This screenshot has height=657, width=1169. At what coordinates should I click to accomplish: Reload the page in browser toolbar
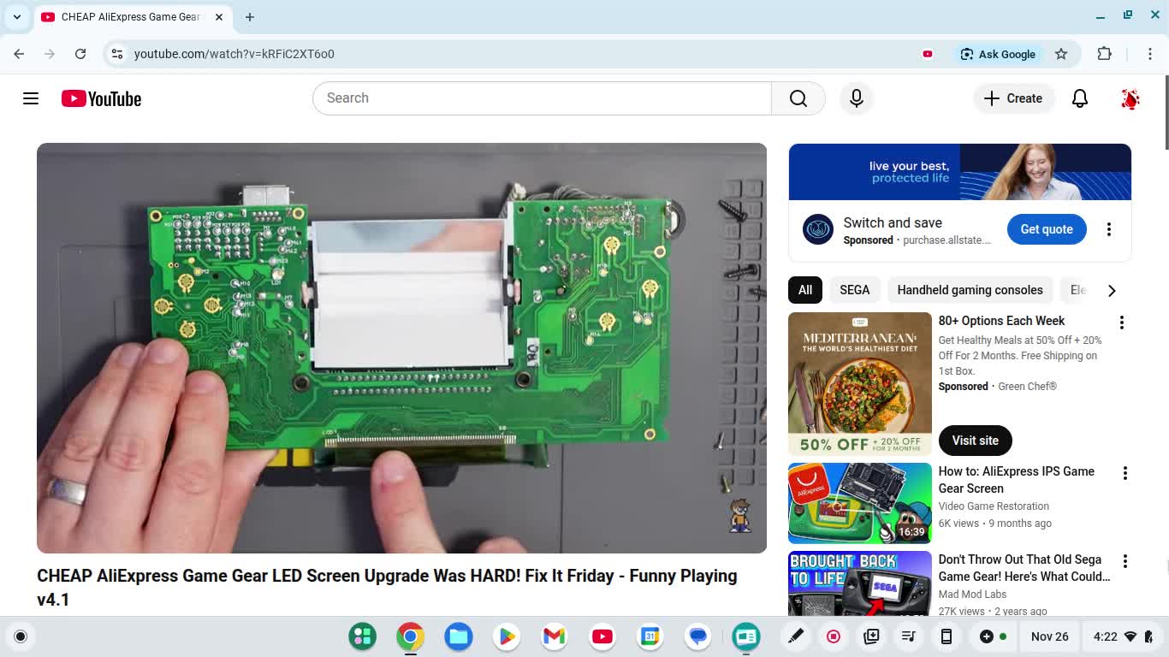click(x=80, y=54)
